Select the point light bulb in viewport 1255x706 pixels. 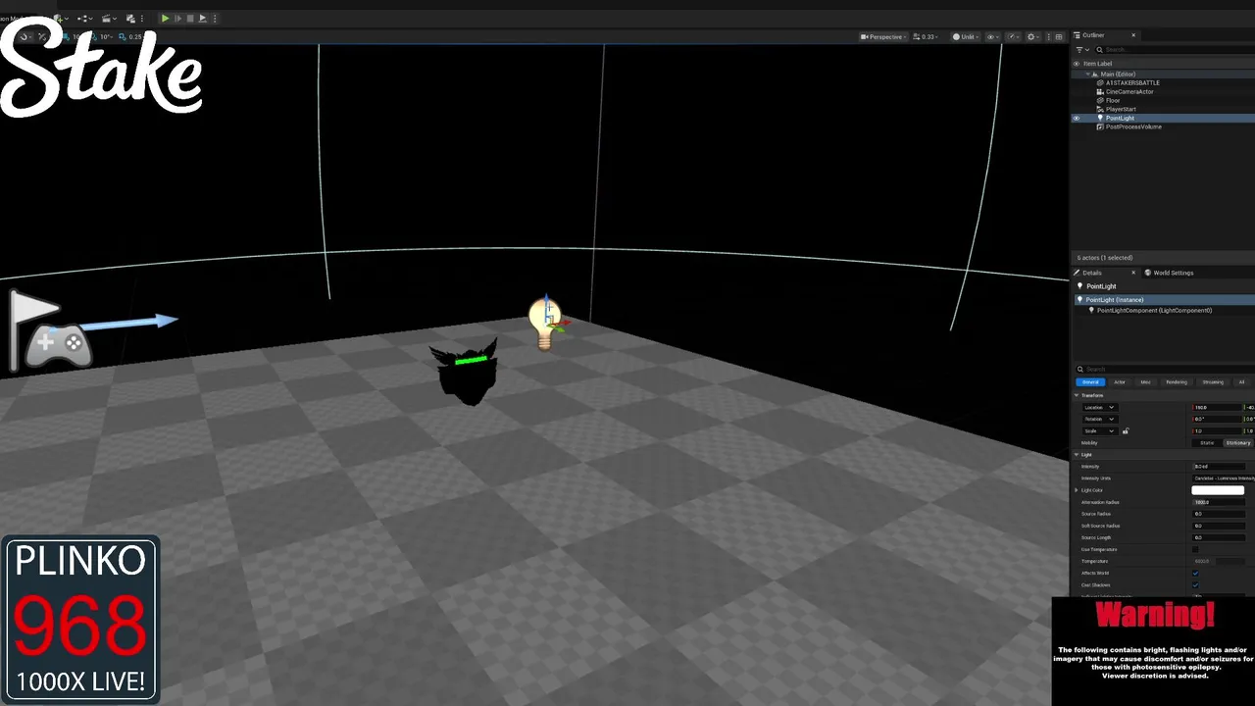544,322
